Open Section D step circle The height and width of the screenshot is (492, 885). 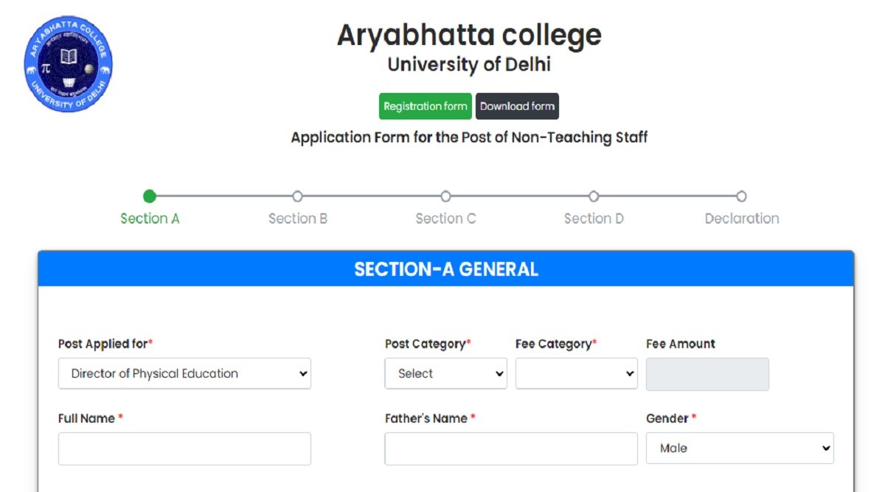594,196
